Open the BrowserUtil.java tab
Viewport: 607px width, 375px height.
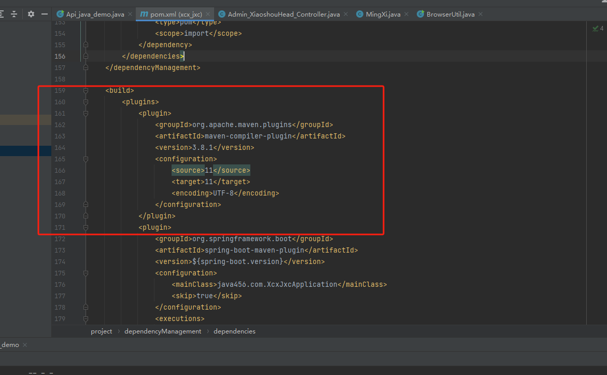pyautogui.click(x=450, y=15)
